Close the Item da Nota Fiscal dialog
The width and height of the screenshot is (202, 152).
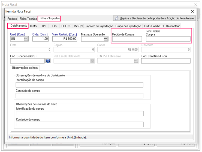click(192, 11)
